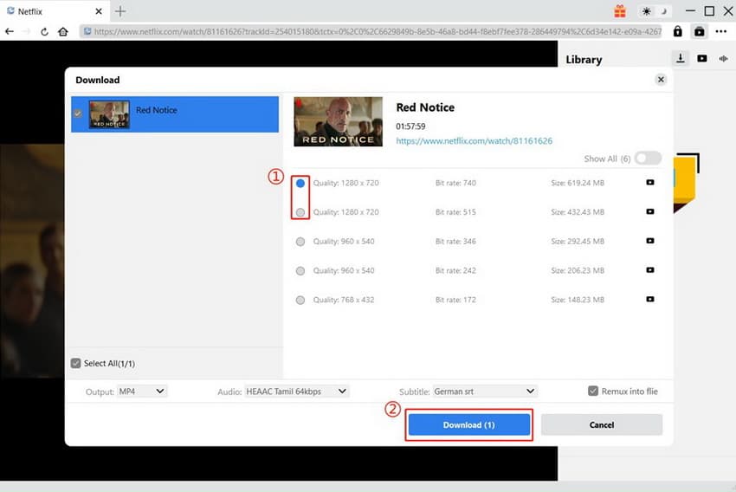Toggle the Show All (6) switch
Screen dimensions: 736x492
[x=648, y=159]
